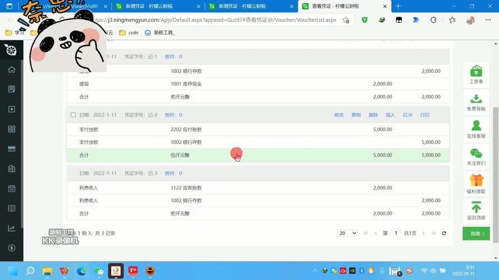Click 修改 to edit voucher 记-2
This screenshot has height=280, width=499.
pyautogui.click(x=339, y=115)
